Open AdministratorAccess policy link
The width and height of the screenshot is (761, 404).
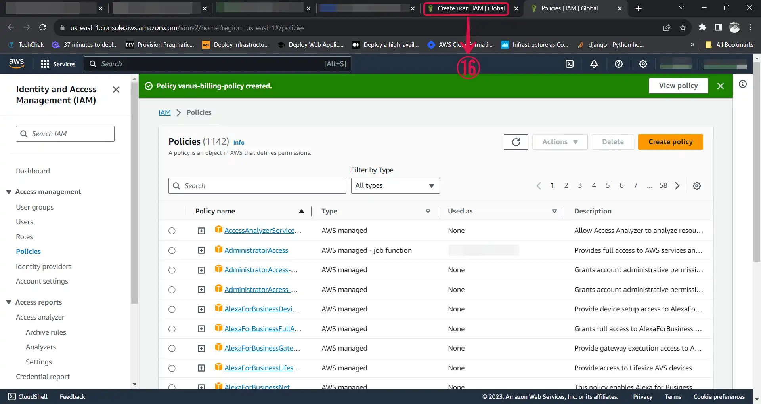[256, 250]
